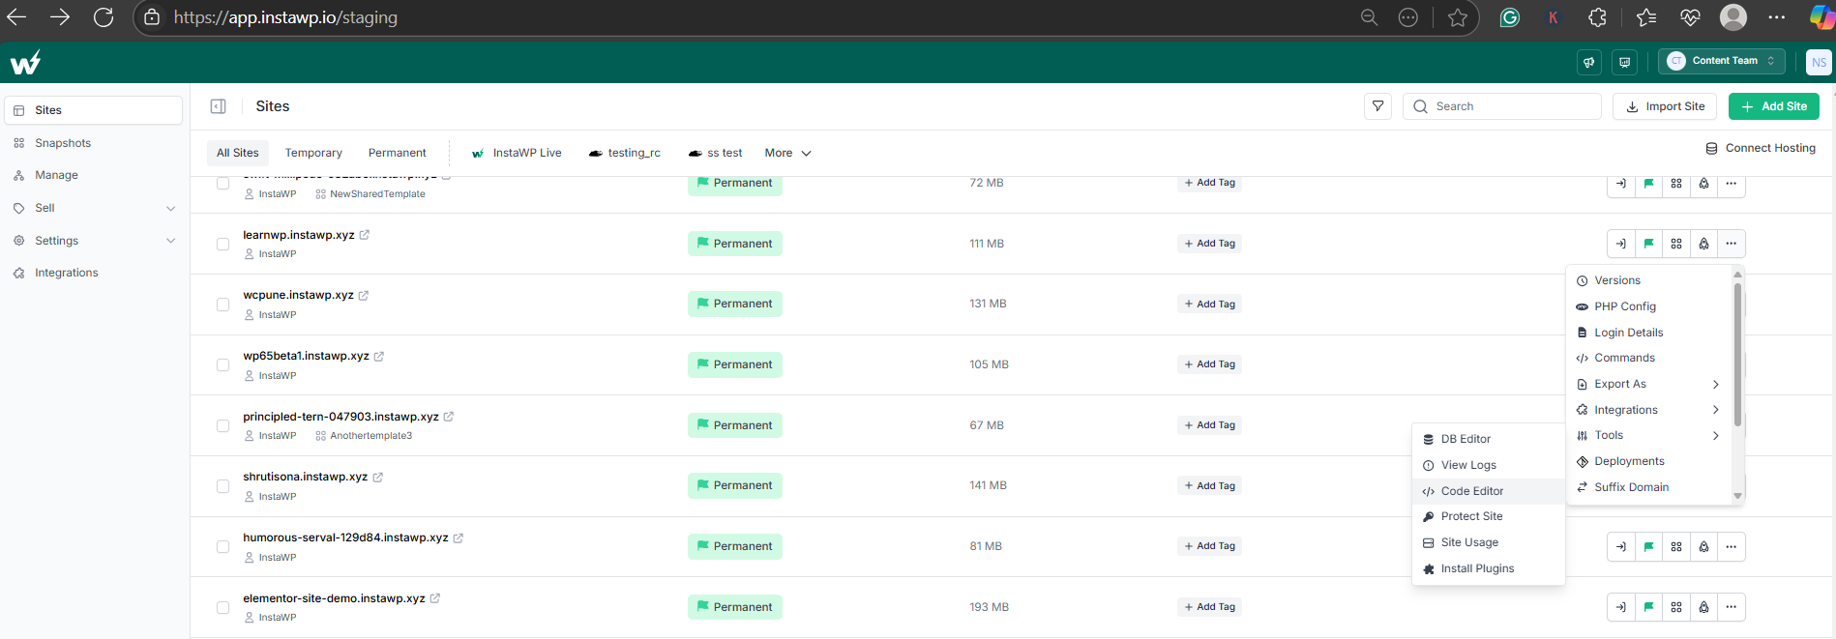Tick the checkbox for learnwp.instawp.xyz
Image resolution: width=1836 pixels, height=639 pixels.
pos(223,244)
